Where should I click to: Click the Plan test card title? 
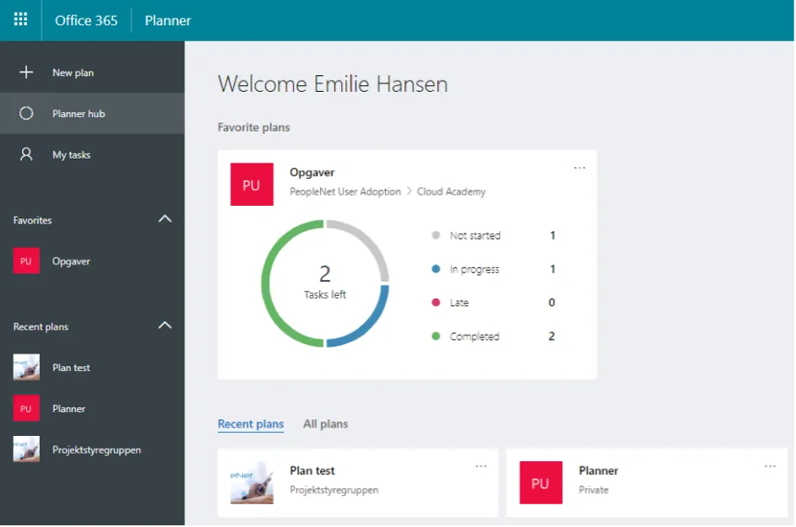312,471
